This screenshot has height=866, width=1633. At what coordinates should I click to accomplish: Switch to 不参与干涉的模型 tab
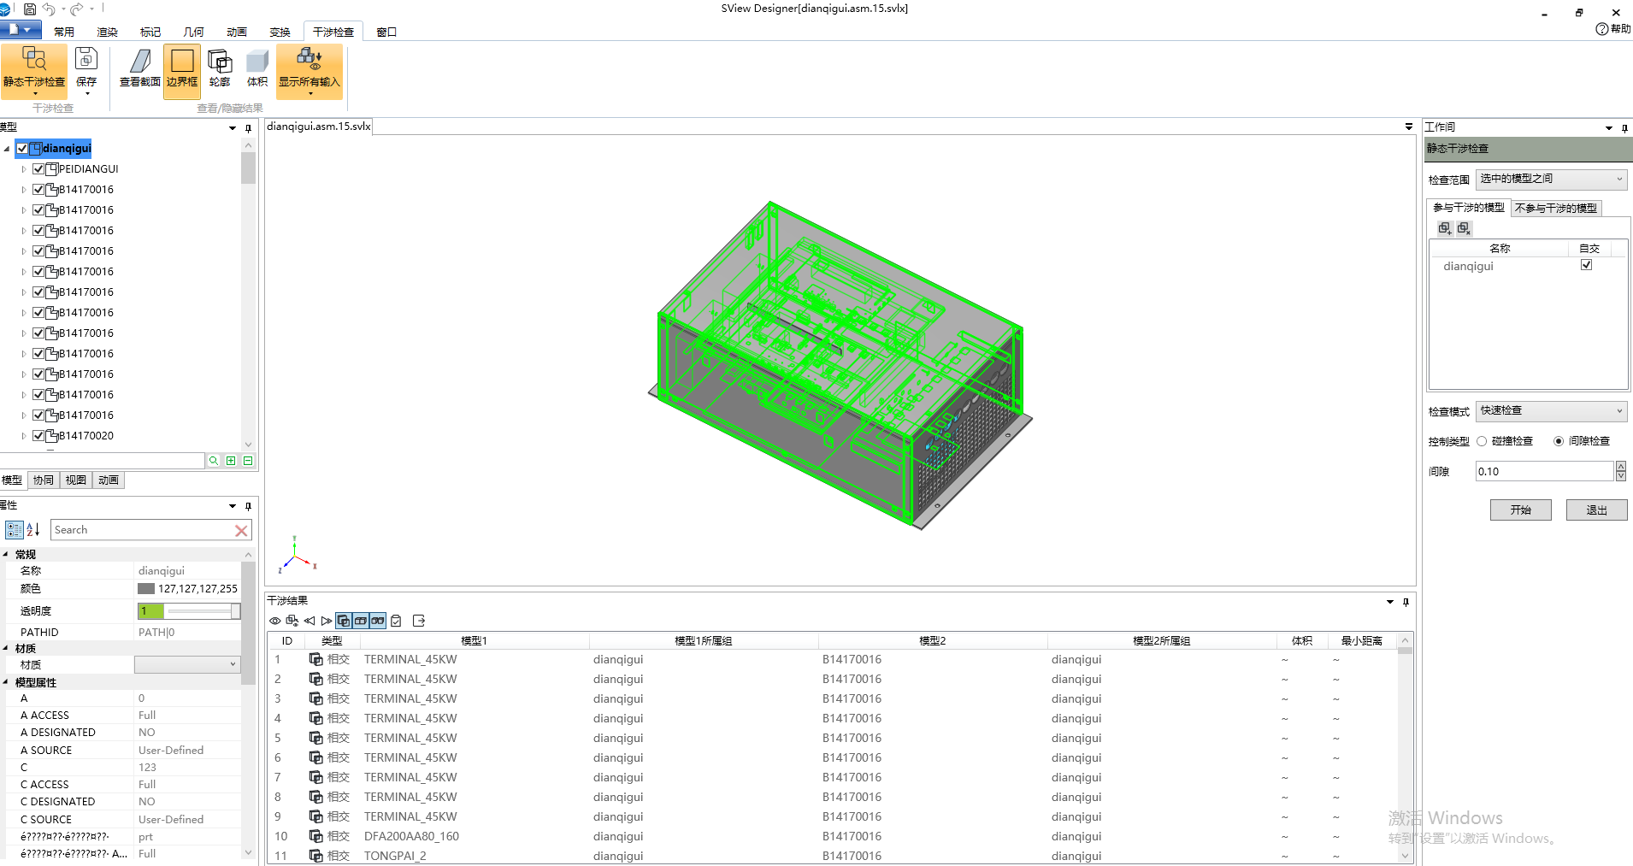[x=1556, y=208]
